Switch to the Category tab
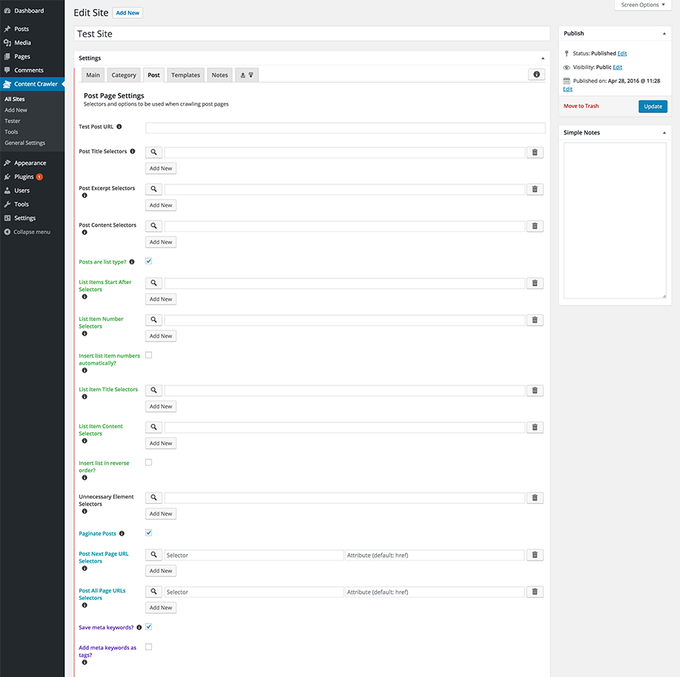The height and width of the screenshot is (677, 680). [123, 74]
